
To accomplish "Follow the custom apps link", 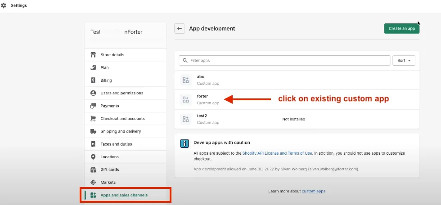I will pyautogui.click(x=314, y=191).
